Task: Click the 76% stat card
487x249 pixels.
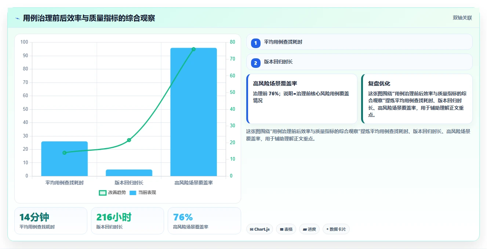Action: [204, 221]
